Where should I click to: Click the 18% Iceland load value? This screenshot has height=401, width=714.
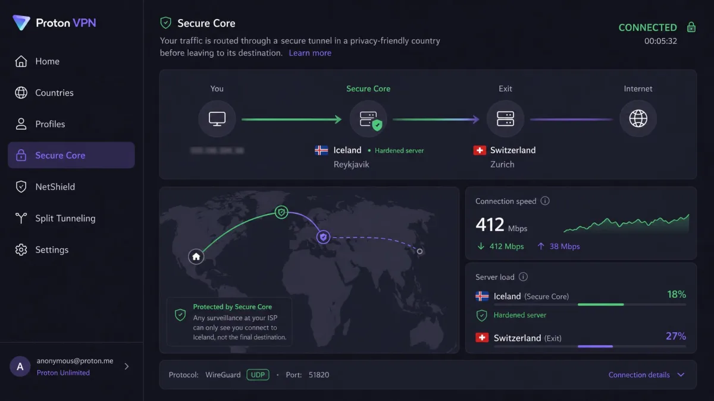[x=677, y=295]
